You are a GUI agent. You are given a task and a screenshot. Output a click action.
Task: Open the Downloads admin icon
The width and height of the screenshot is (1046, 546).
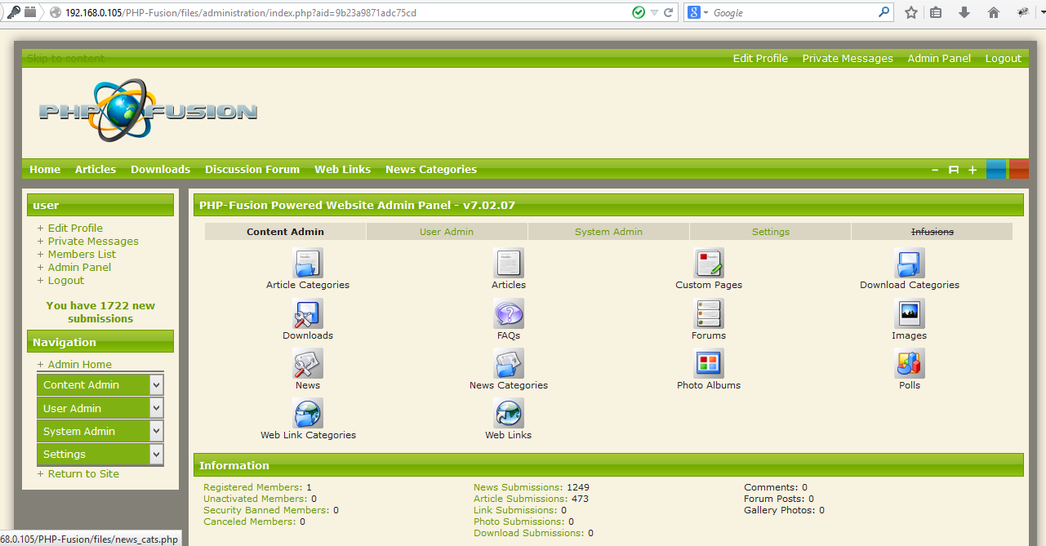point(308,314)
